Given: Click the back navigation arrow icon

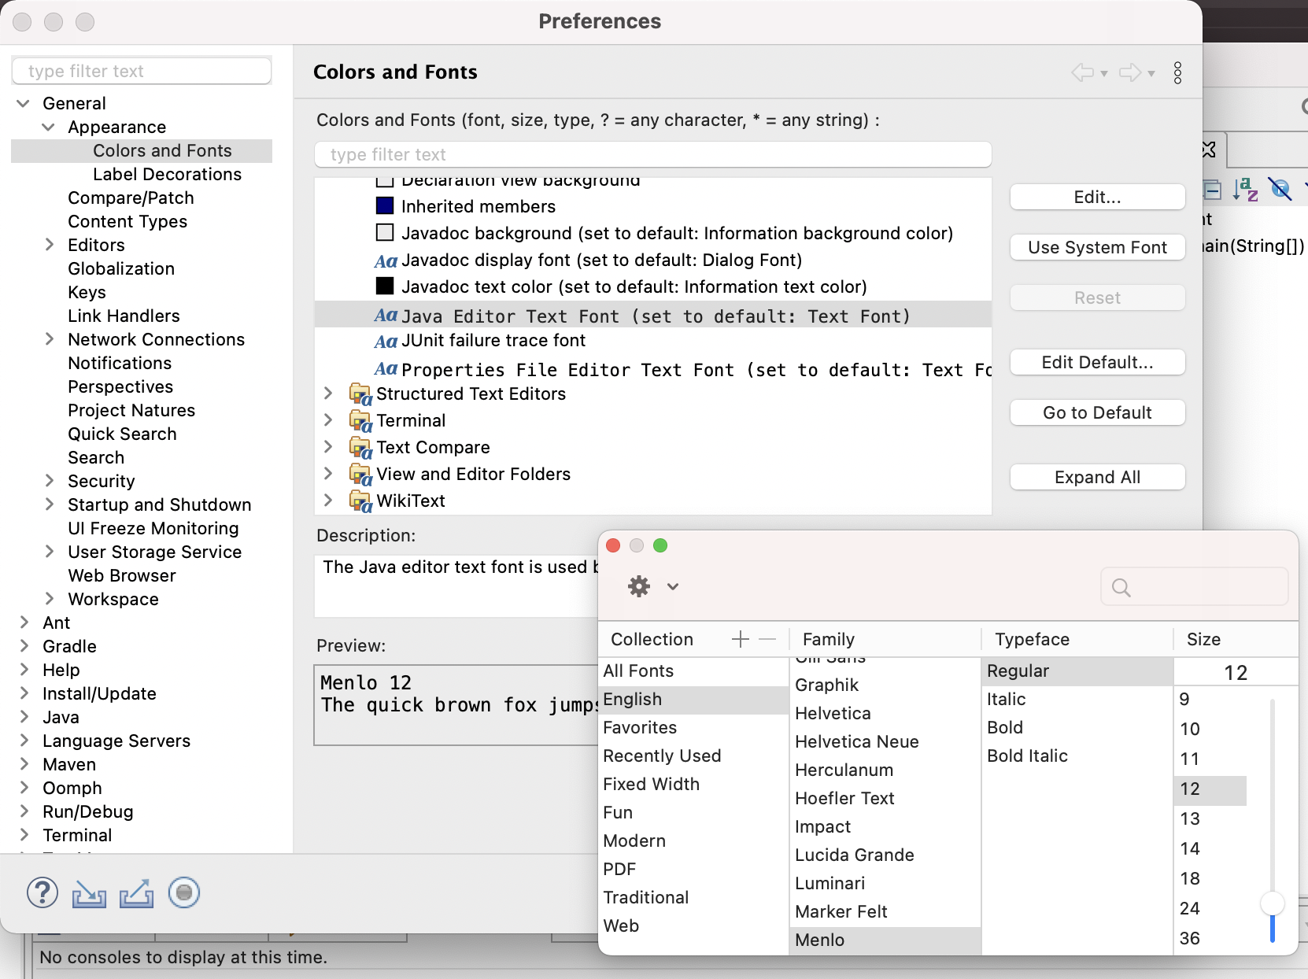Looking at the screenshot, I should (1082, 72).
